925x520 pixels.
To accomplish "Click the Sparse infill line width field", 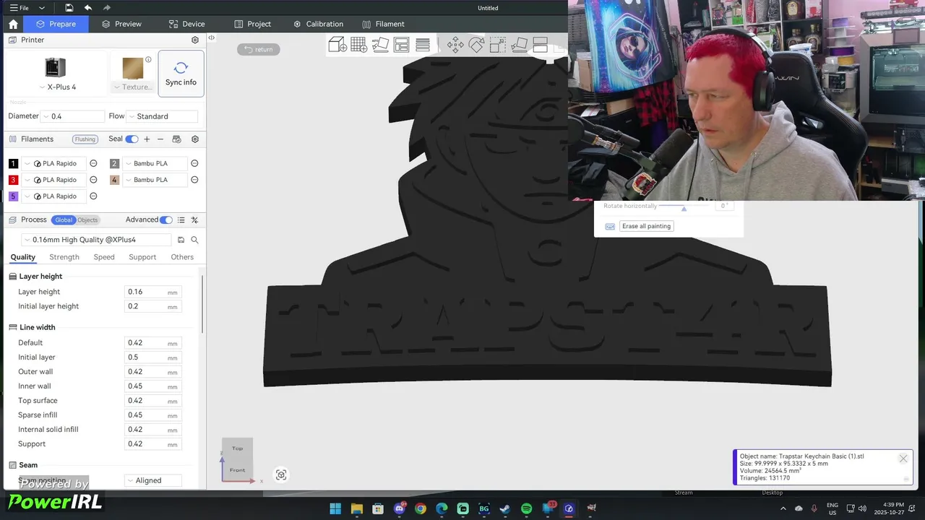I will (x=152, y=415).
